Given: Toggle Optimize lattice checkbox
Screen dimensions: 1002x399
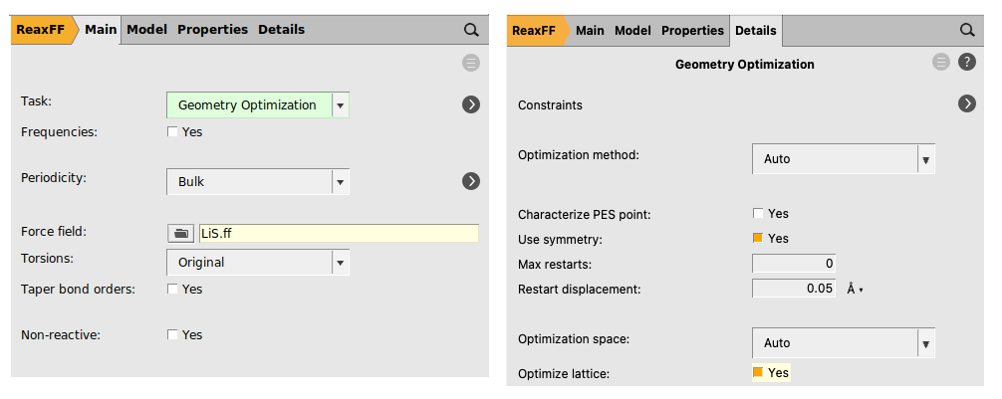Looking at the screenshot, I should (758, 372).
